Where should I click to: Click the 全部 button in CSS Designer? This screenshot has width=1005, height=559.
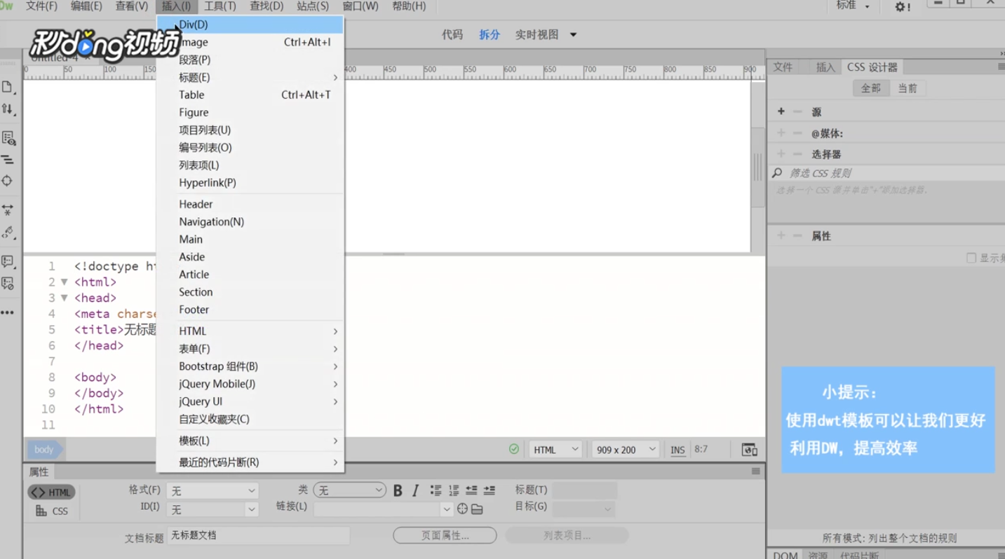pos(871,88)
